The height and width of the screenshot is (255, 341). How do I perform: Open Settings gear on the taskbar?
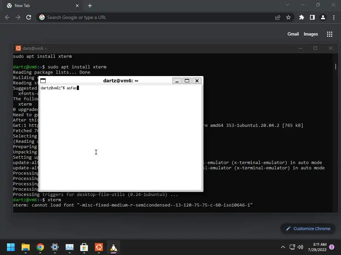click(55, 247)
